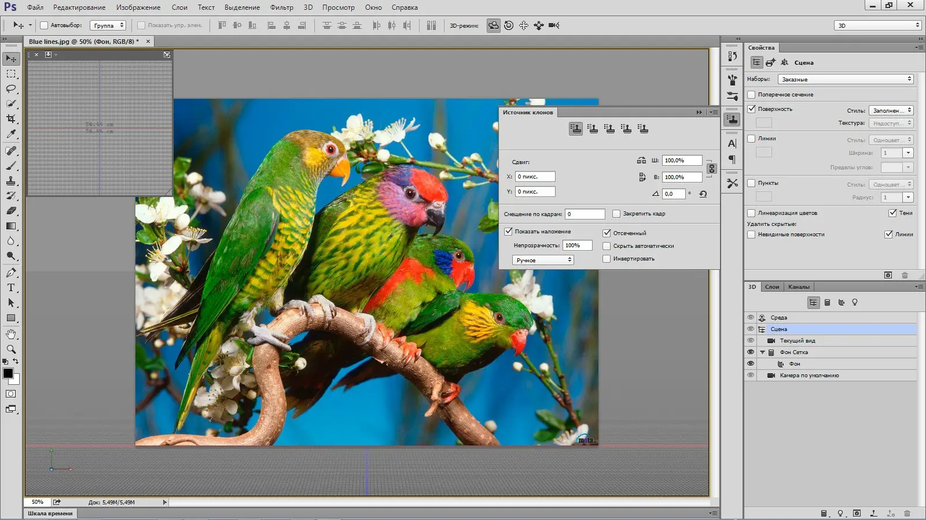Screen dimensions: 926x520
Task: Open the Наборы presets dropdown
Action: (x=846, y=79)
